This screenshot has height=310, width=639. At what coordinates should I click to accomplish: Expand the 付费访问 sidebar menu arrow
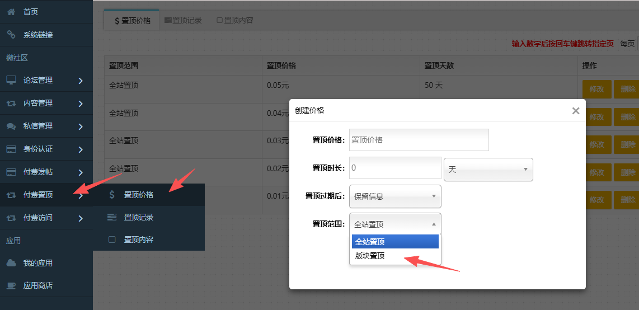[81, 218]
